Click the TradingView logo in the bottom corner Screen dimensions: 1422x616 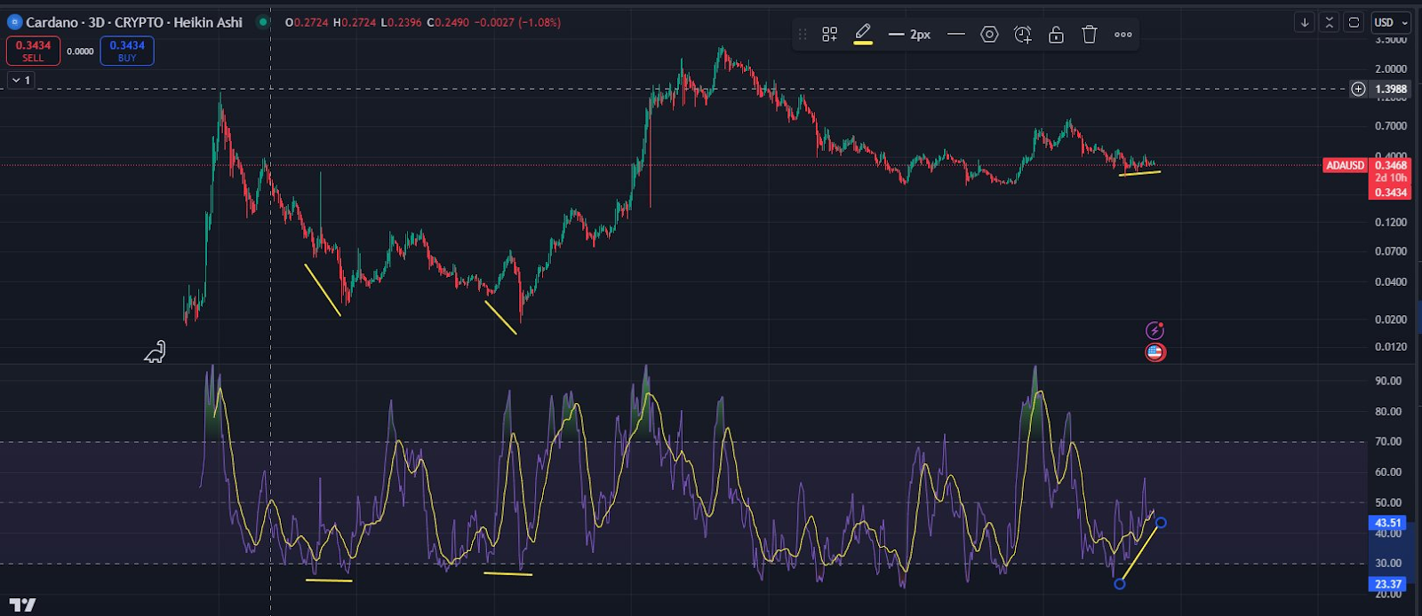click(23, 604)
